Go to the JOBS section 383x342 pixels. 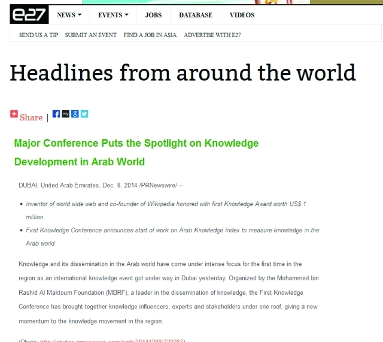click(153, 15)
